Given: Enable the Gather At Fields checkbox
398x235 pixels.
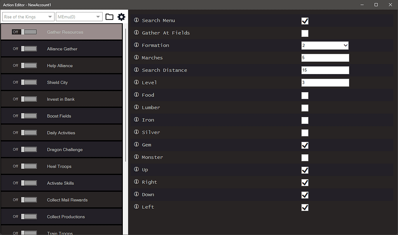Looking at the screenshot, I should 305,33.
